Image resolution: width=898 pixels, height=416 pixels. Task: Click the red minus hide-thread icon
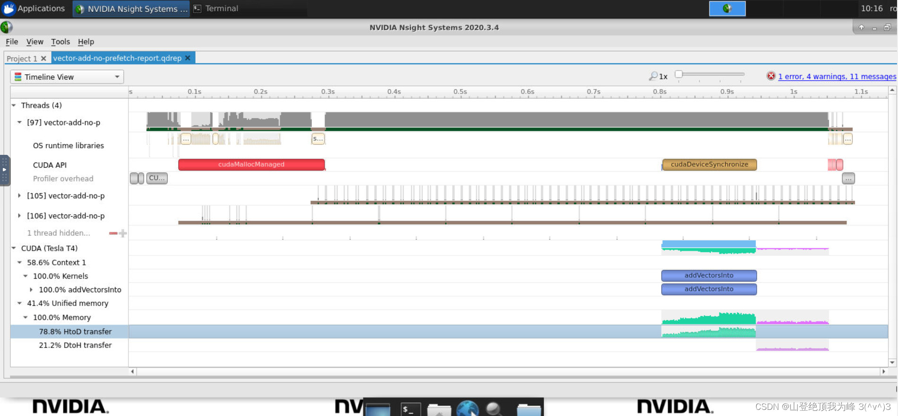coord(113,233)
